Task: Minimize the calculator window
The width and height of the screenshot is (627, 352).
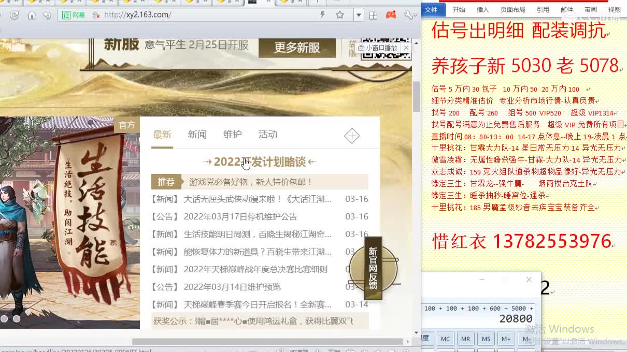Action: click(x=482, y=280)
